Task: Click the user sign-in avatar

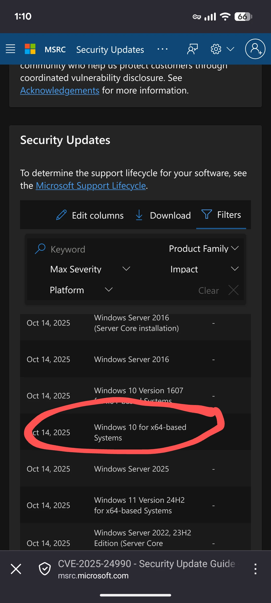Action: coord(255,49)
